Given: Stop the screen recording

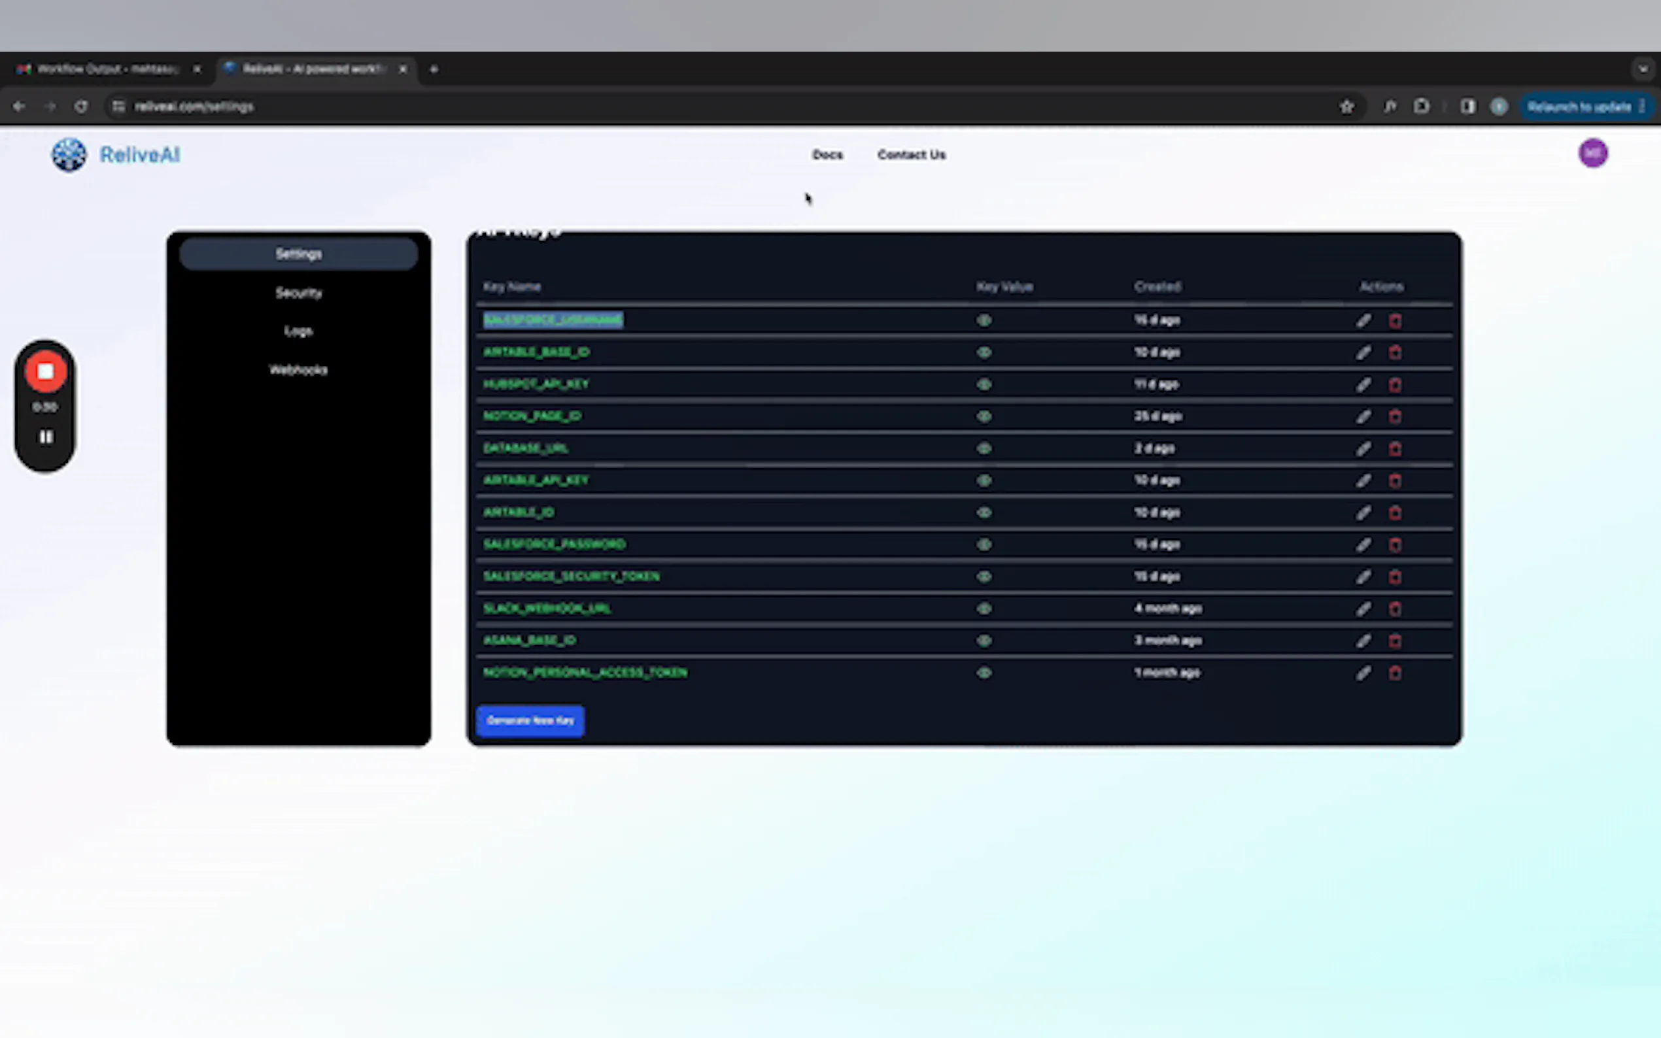Looking at the screenshot, I should coord(45,371).
